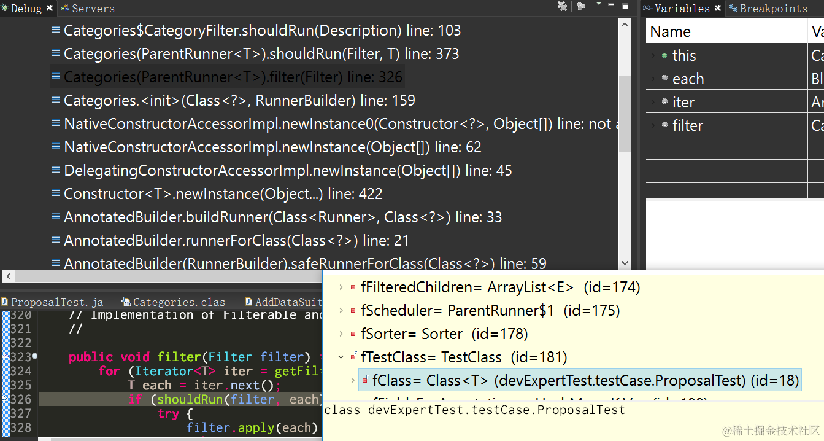Viewport: 824px width, 441px height.
Task: Click stack frame icon beside CategoryFilter.shouldRun
Action: (56, 30)
